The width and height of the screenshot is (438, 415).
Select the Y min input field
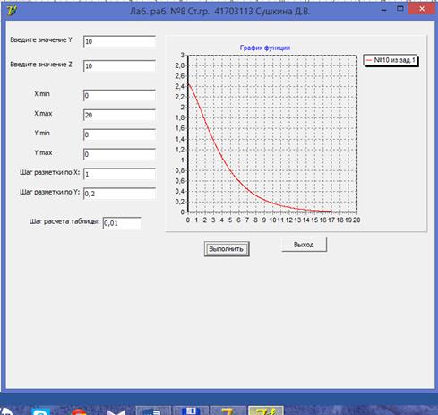tap(119, 134)
